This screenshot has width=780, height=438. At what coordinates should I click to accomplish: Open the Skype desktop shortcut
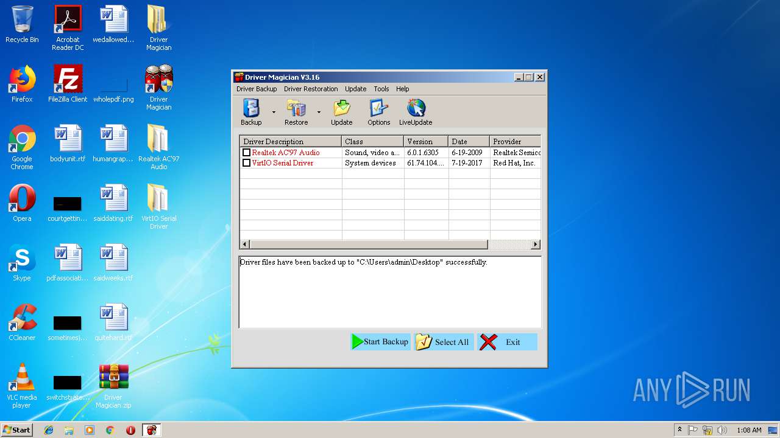[22, 263]
